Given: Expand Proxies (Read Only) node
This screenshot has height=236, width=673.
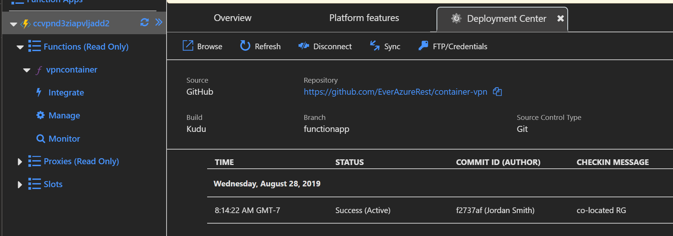Looking at the screenshot, I should pos(20,162).
